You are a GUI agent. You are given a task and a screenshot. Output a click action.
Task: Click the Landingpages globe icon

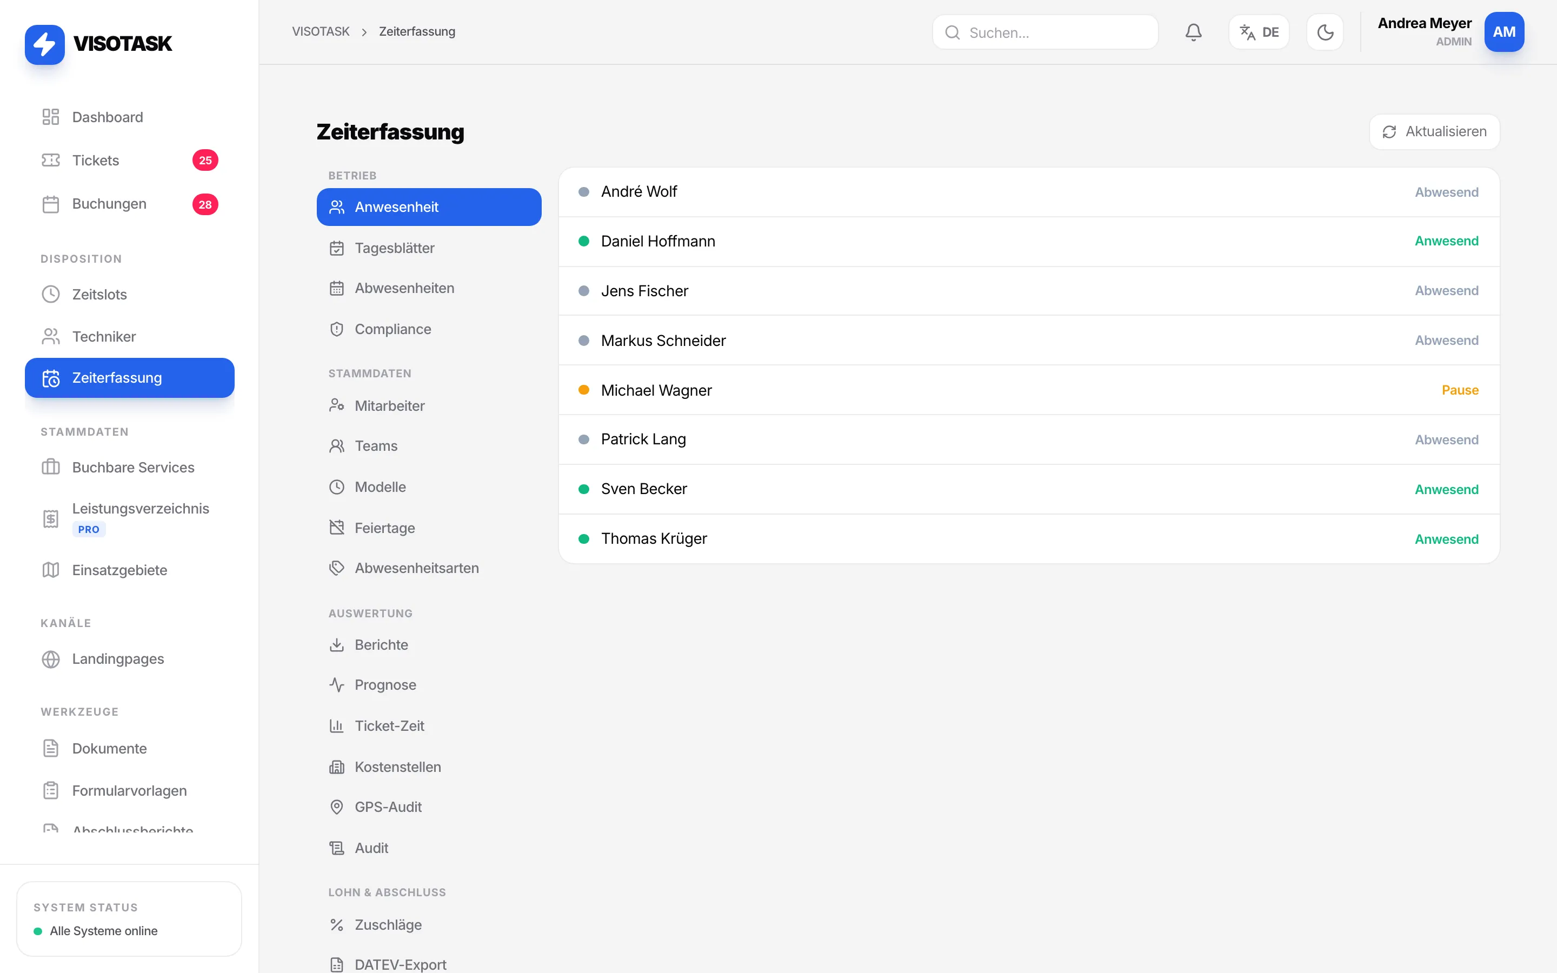click(x=51, y=659)
